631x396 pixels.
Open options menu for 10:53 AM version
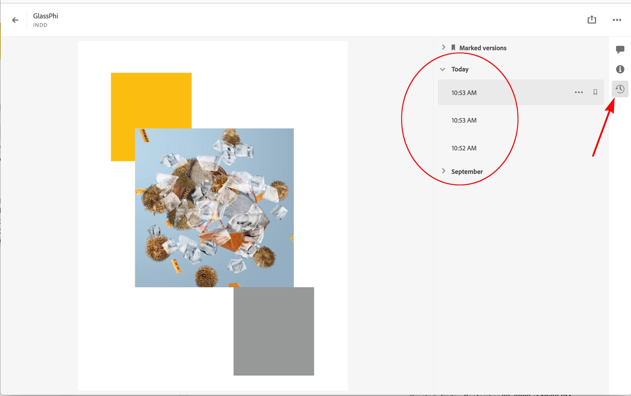(579, 92)
